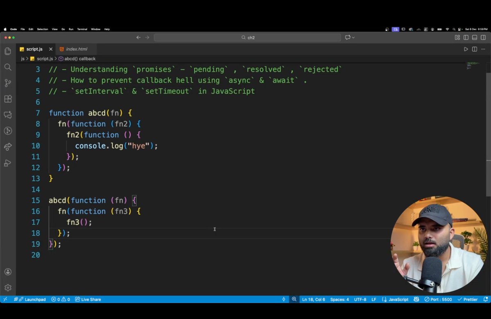Click the fn3(); code line
This screenshot has height=319, width=491.
click(x=79, y=222)
